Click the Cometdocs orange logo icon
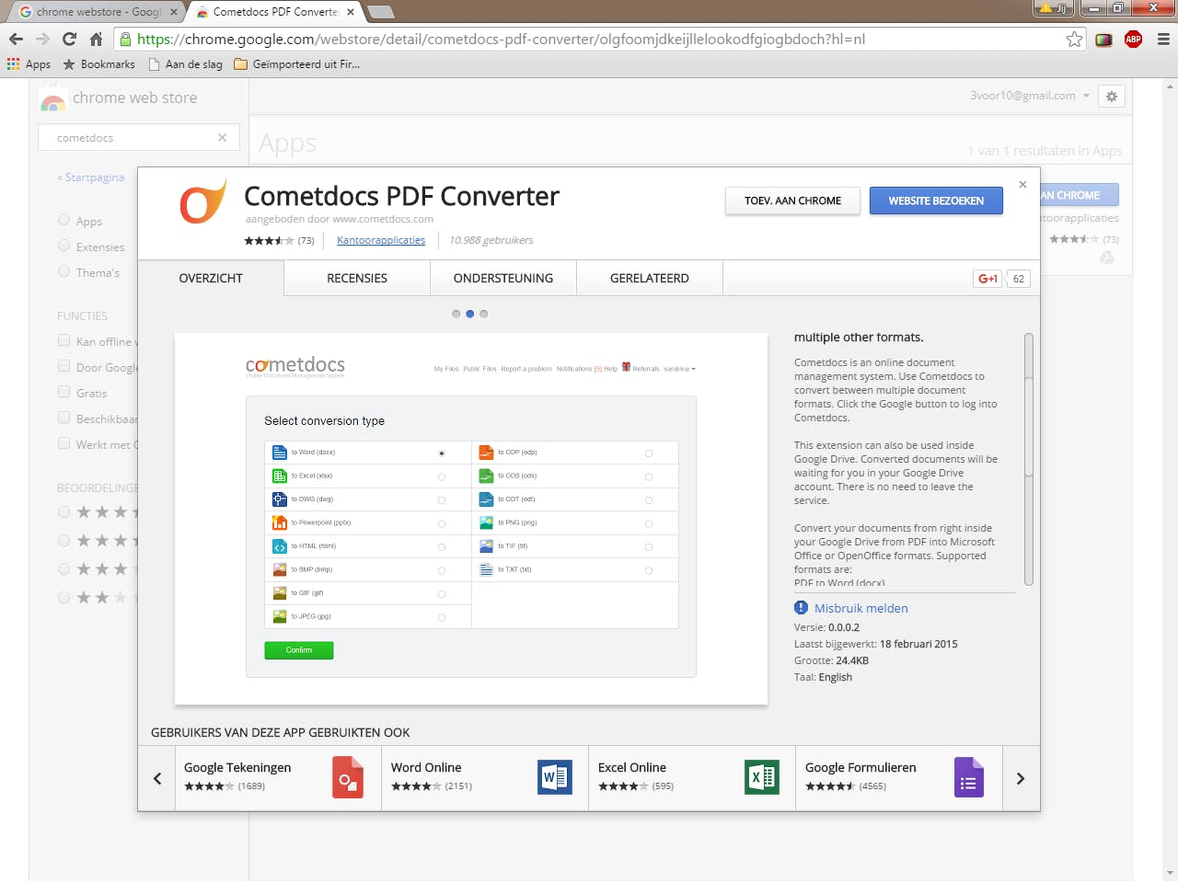This screenshot has height=883, width=1178. pyautogui.click(x=202, y=201)
